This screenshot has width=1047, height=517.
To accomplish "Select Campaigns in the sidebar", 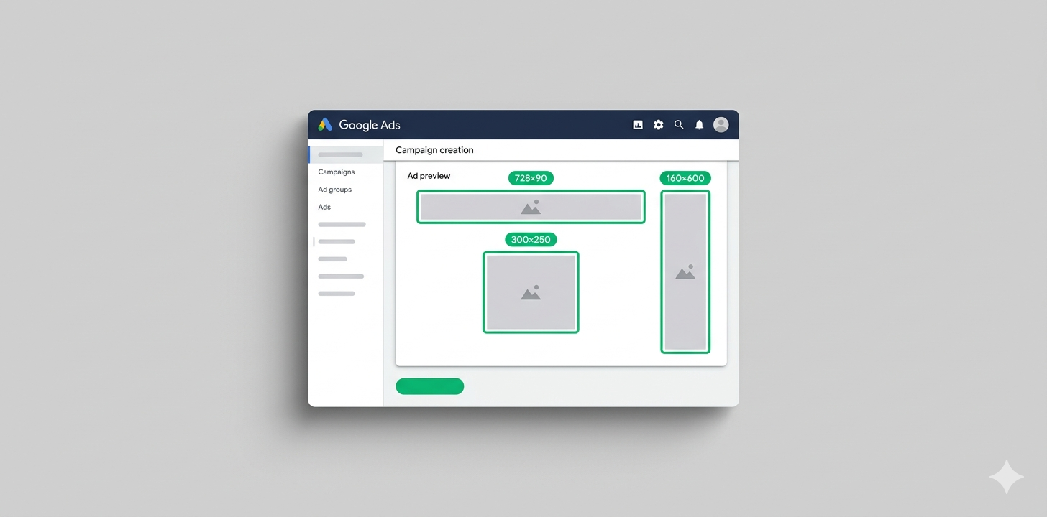I will tap(337, 172).
